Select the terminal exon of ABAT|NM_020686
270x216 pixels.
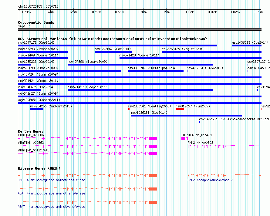(x=153, y=139)
